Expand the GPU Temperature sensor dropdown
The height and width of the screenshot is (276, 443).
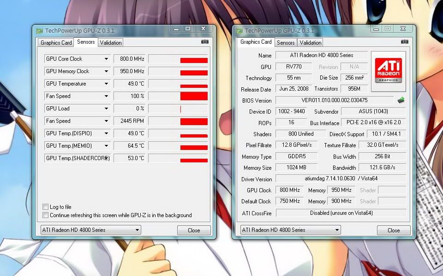tap(106, 84)
